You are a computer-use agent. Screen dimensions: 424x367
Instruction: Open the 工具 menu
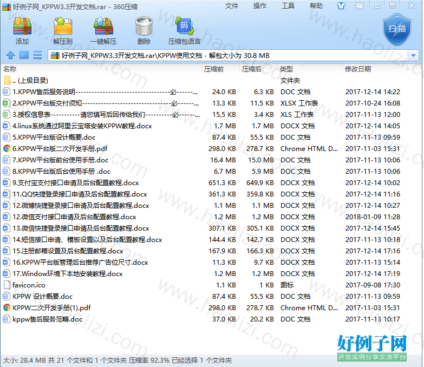point(288,6)
